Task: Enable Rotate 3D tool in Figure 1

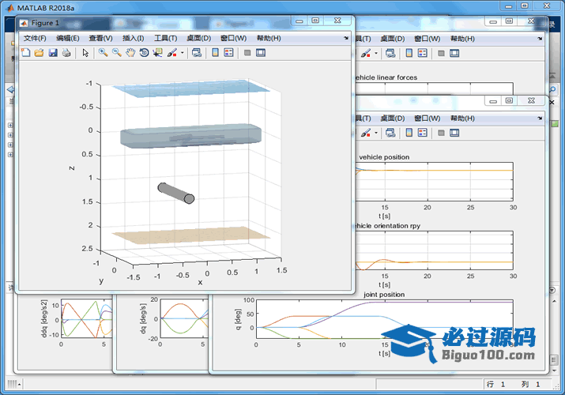Action: coord(144,53)
